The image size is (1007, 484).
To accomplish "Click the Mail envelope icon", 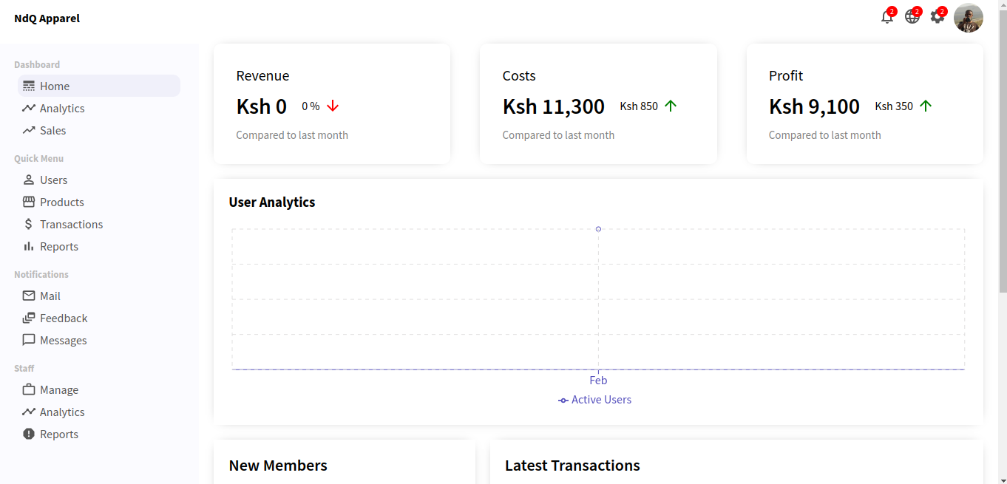I will coord(29,296).
